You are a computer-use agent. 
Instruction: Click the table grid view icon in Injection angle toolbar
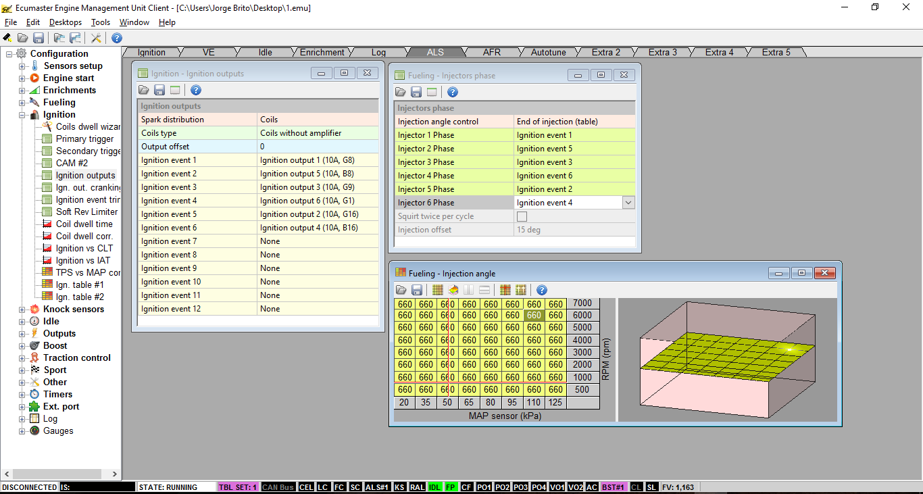(x=437, y=290)
